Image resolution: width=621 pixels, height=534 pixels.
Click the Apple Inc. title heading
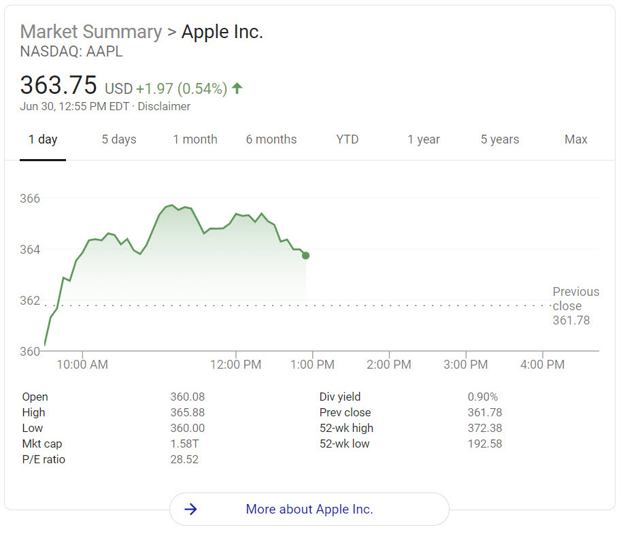(222, 32)
